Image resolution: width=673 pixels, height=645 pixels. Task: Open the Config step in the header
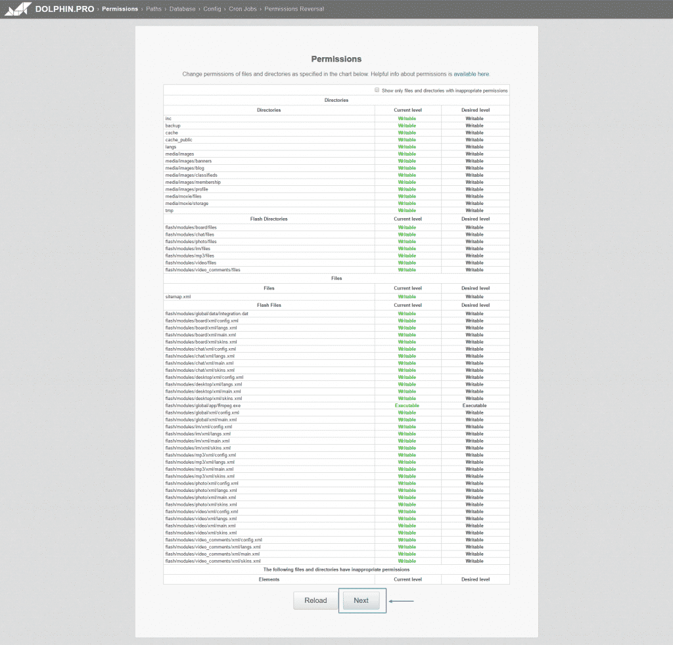pos(212,9)
